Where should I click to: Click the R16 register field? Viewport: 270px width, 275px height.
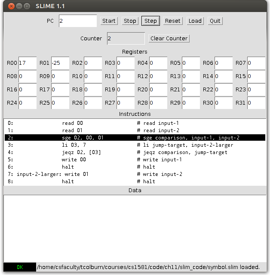28,90
